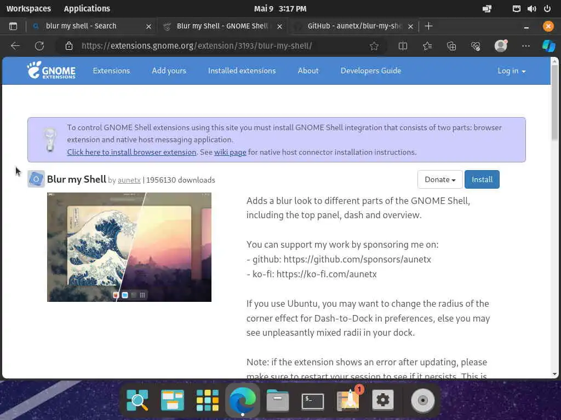Go back with the browser back arrow

point(15,46)
